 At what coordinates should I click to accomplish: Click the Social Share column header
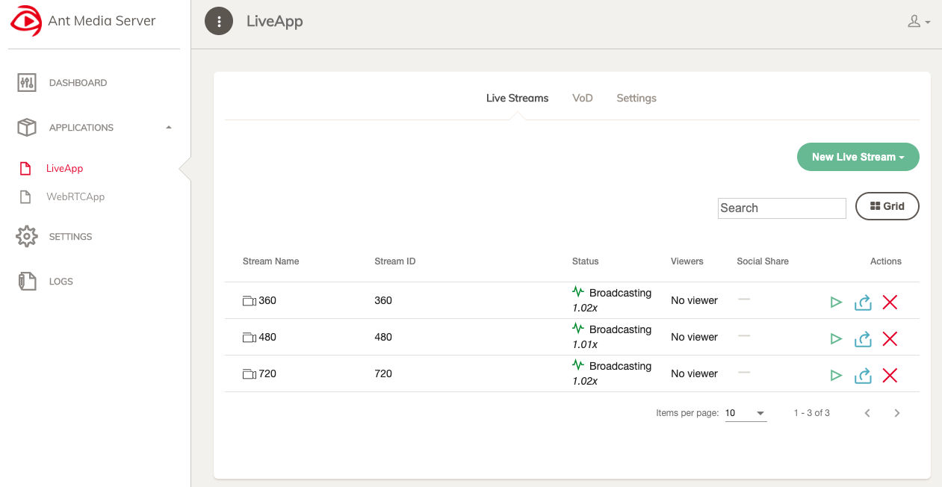pos(763,261)
